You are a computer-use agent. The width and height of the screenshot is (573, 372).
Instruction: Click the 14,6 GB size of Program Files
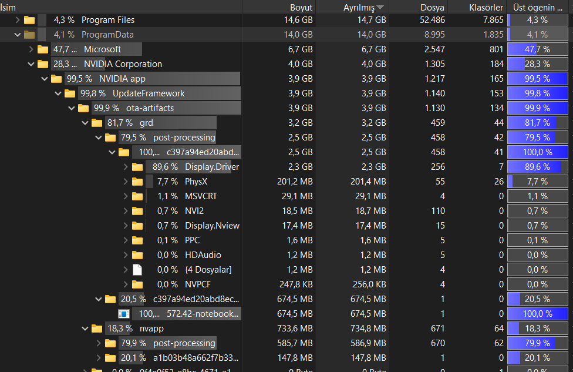point(298,20)
